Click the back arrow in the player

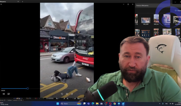(x=1, y=4)
